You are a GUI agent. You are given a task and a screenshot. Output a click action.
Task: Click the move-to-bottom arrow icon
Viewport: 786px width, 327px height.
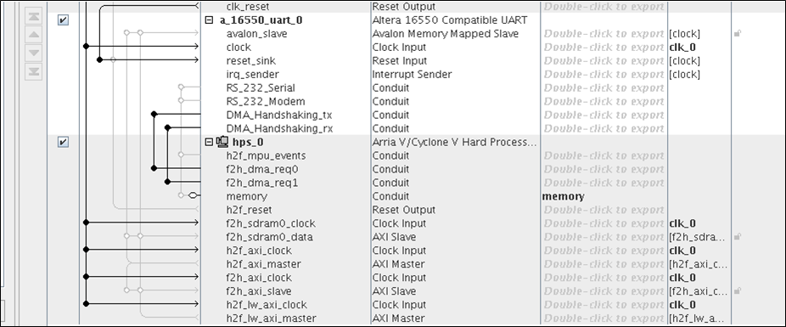pos(34,71)
